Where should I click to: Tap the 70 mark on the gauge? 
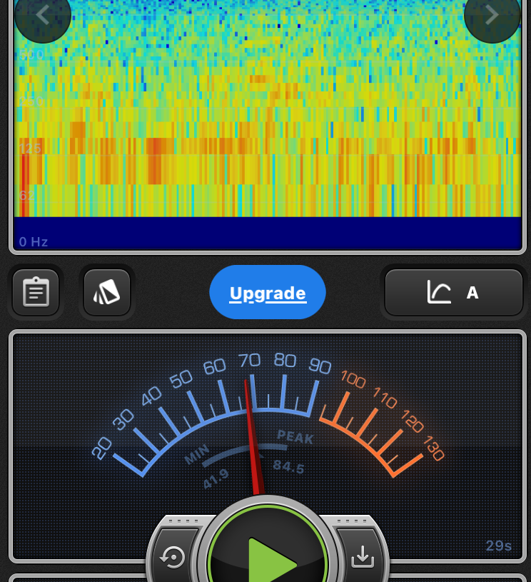[250, 361]
